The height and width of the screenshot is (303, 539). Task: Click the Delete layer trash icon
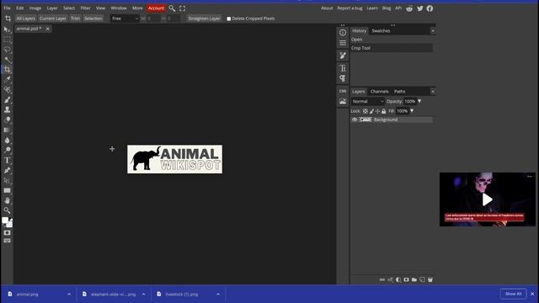[x=430, y=279]
